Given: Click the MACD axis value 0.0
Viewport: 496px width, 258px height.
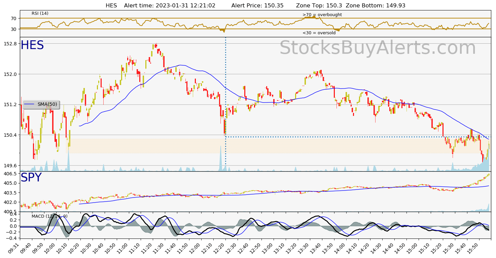Looking at the screenshot, I should [13, 226].
